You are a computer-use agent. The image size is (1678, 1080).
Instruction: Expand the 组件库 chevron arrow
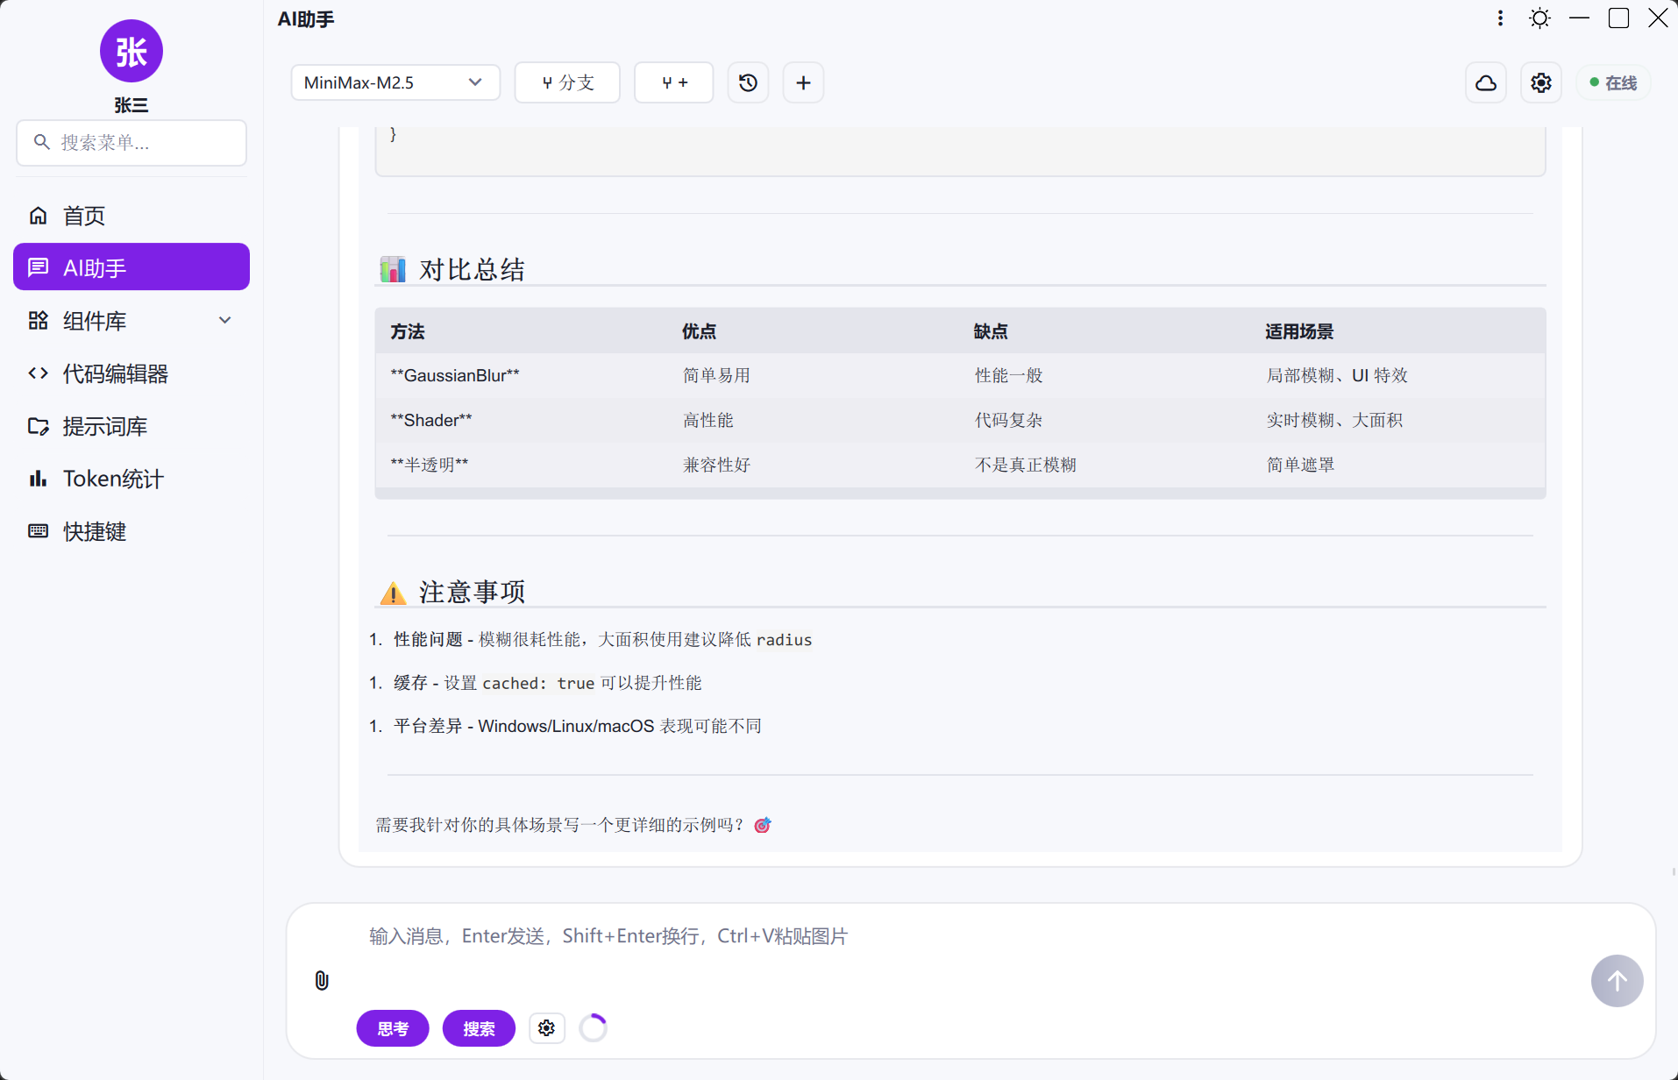click(x=225, y=320)
